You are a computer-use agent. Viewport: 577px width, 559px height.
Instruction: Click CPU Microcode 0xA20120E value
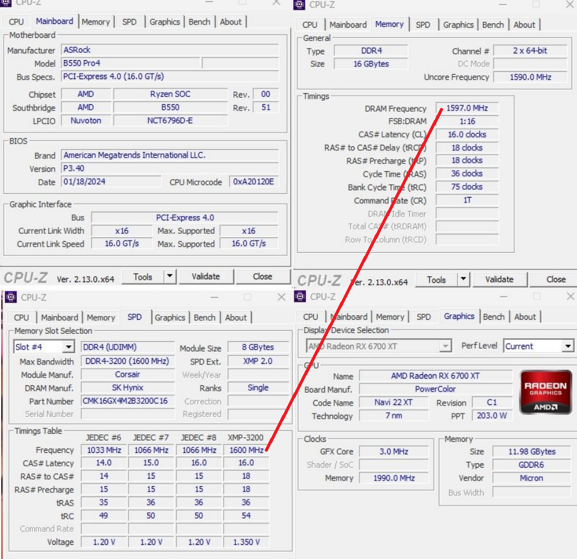(x=254, y=182)
